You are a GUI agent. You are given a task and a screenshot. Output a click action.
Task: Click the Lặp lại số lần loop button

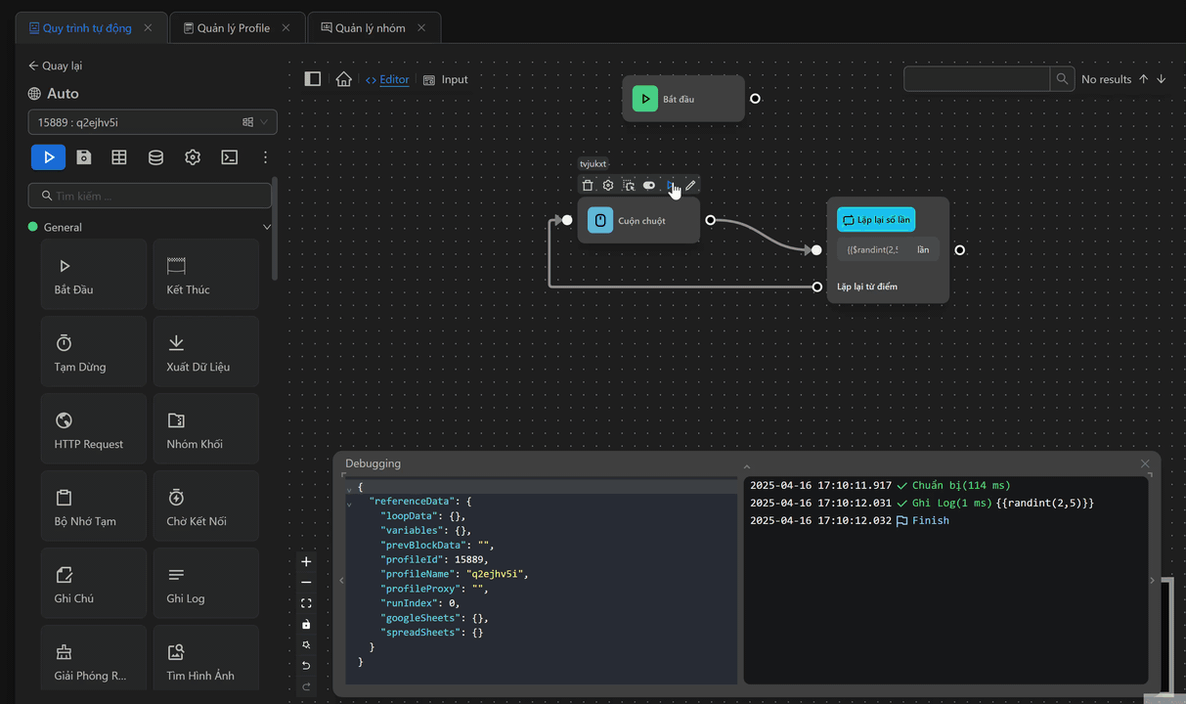[x=876, y=220]
